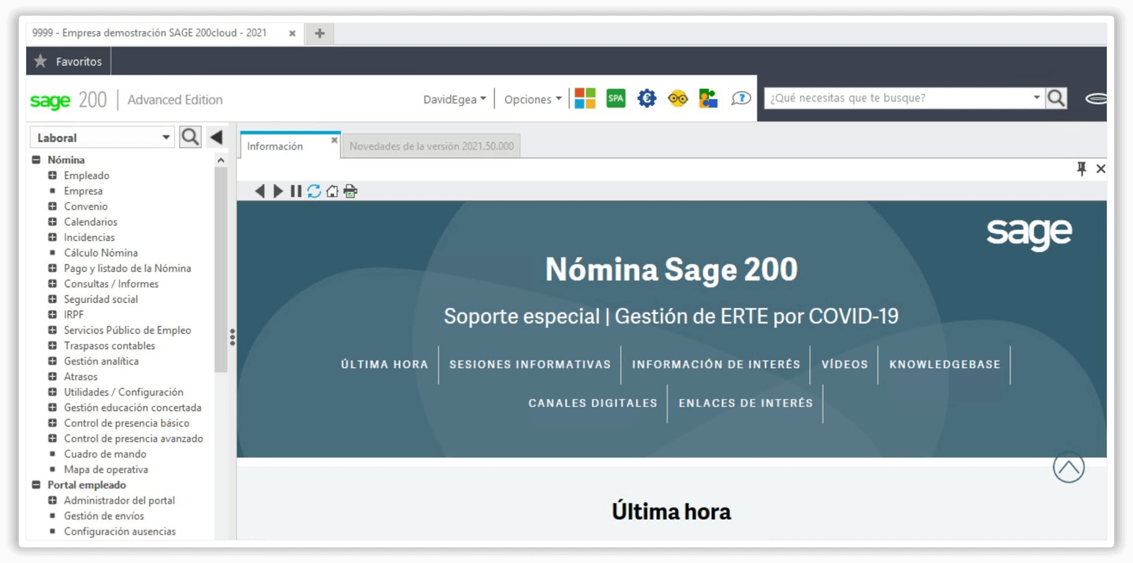Click the yellow owl glasses icon

677,98
